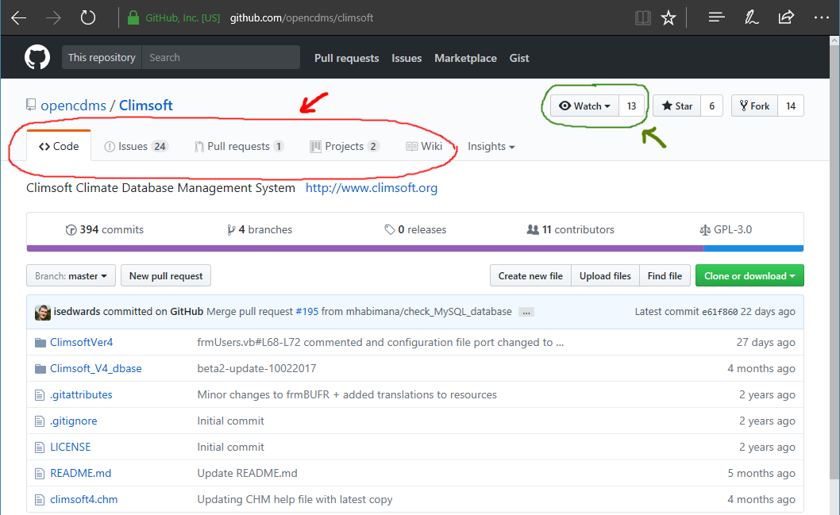Click the browser forward arrow

tap(53, 17)
